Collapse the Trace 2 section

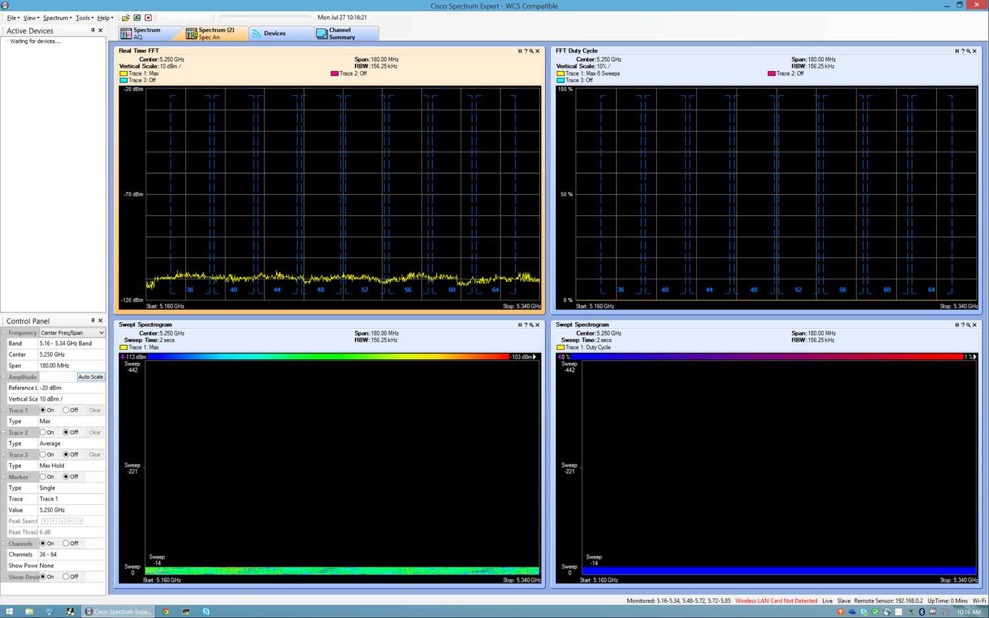(x=3, y=433)
